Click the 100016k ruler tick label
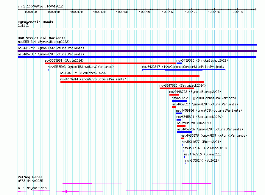The image size is (265, 195). coord(168,12)
